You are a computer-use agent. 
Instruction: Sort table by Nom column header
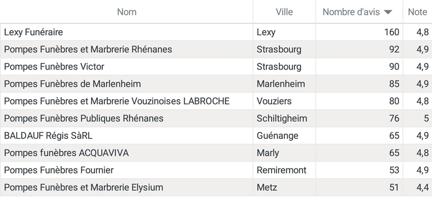[x=126, y=12]
